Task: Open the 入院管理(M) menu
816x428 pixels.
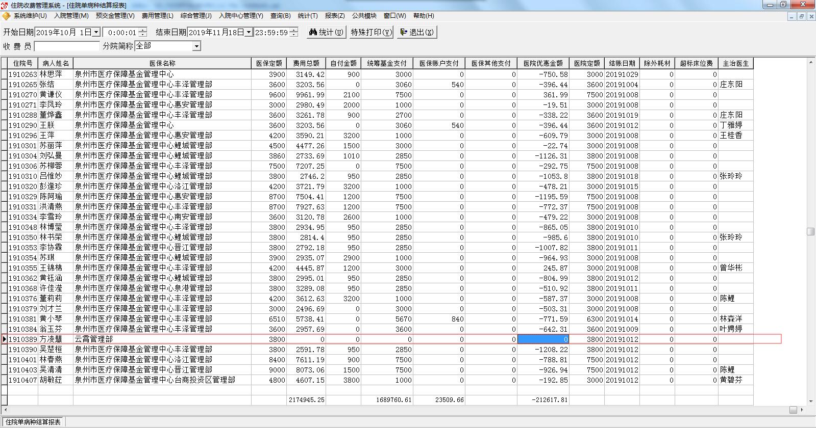Action: [x=71, y=16]
